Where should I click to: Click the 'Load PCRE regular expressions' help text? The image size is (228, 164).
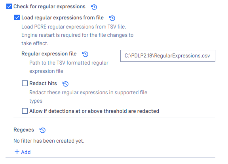click(x=74, y=27)
